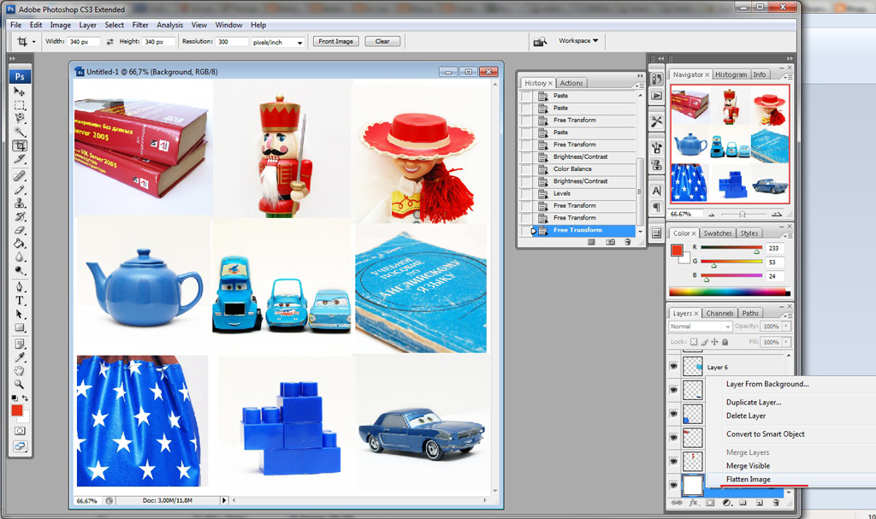
Task: Click swap width and height icon
Action: [x=109, y=41]
